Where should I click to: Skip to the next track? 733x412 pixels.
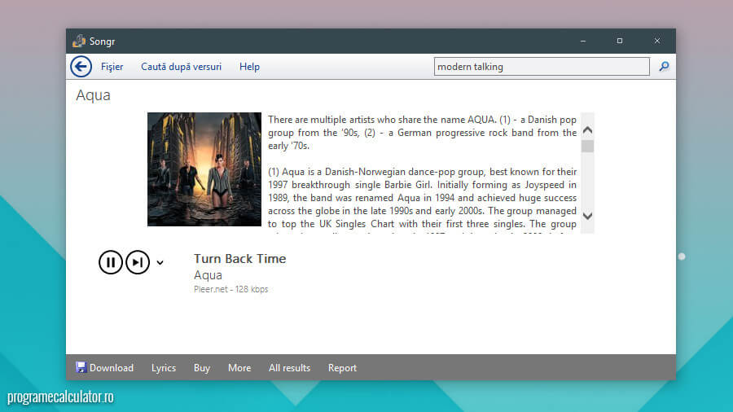(x=138, y=262)
